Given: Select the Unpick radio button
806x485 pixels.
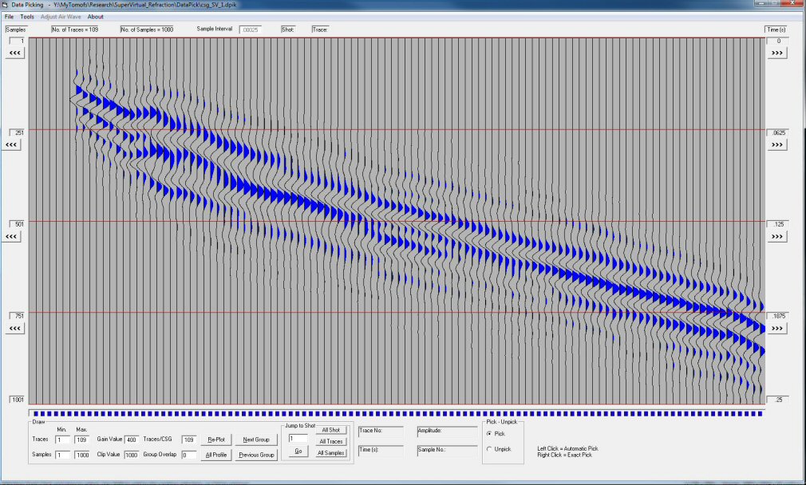Looking at the screenshot, I should pyautogui.click(x=489, y=449).
